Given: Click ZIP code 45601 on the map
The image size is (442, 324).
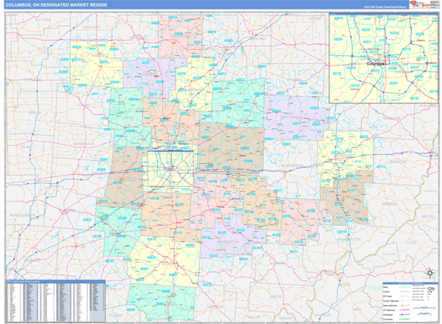Looking at the screenshot, I should coord(173,275).
